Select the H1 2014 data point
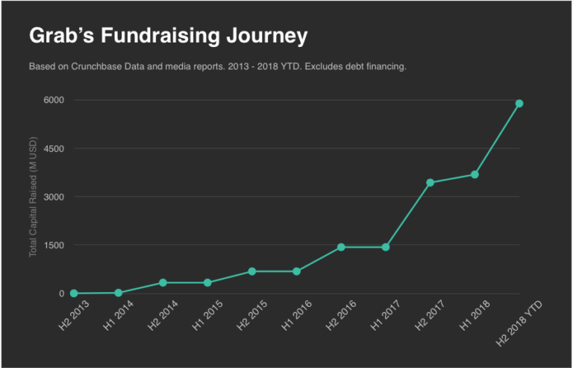The image size is (573, 368). coord(119,293)
